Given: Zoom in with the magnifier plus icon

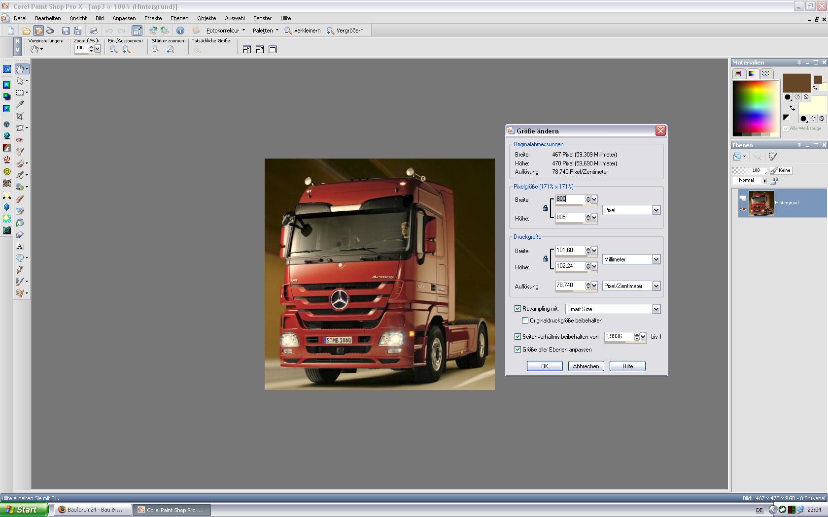Looking at the screenshot, I should click(127, 49).
